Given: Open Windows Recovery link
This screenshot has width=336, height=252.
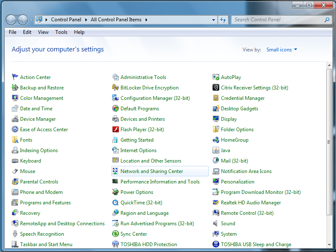Looking at the screenshot, I should click(x=30, y=213).
